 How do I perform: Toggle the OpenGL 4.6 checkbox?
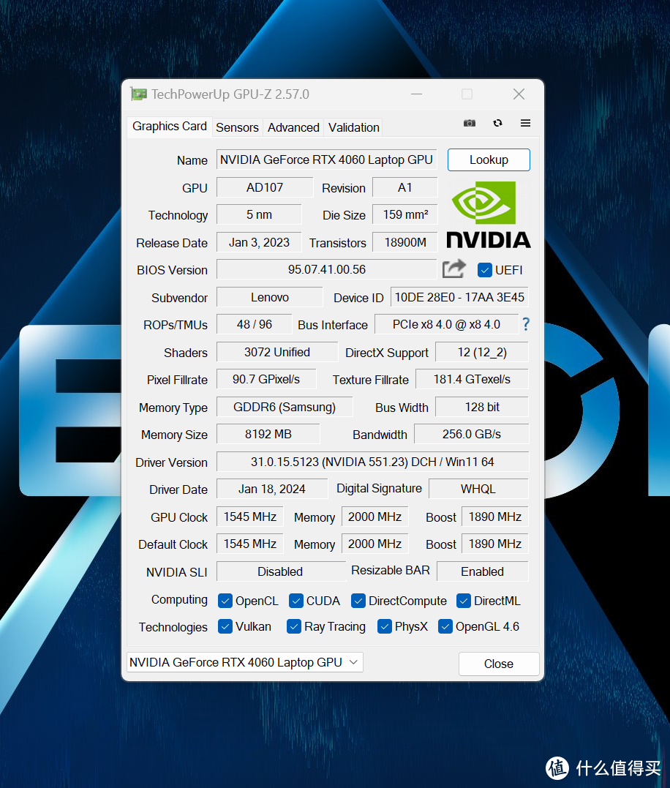tap(445, 627)
